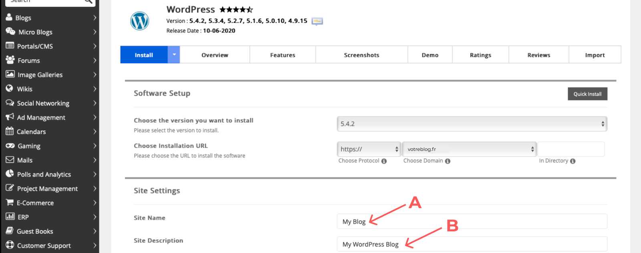641x253 pixels.
Task: Select the Install tab
Action: 144,55
